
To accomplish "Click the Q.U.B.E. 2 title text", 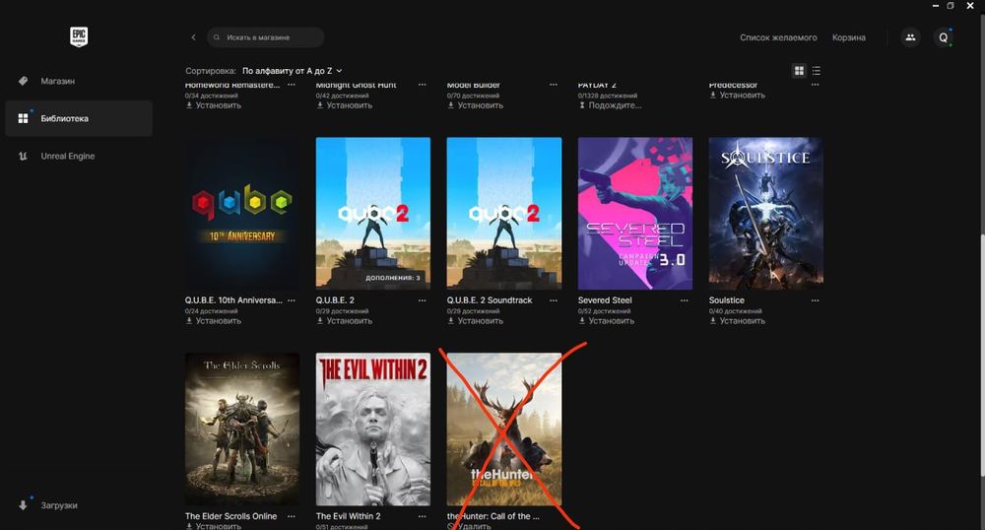I will click(336, 300).
